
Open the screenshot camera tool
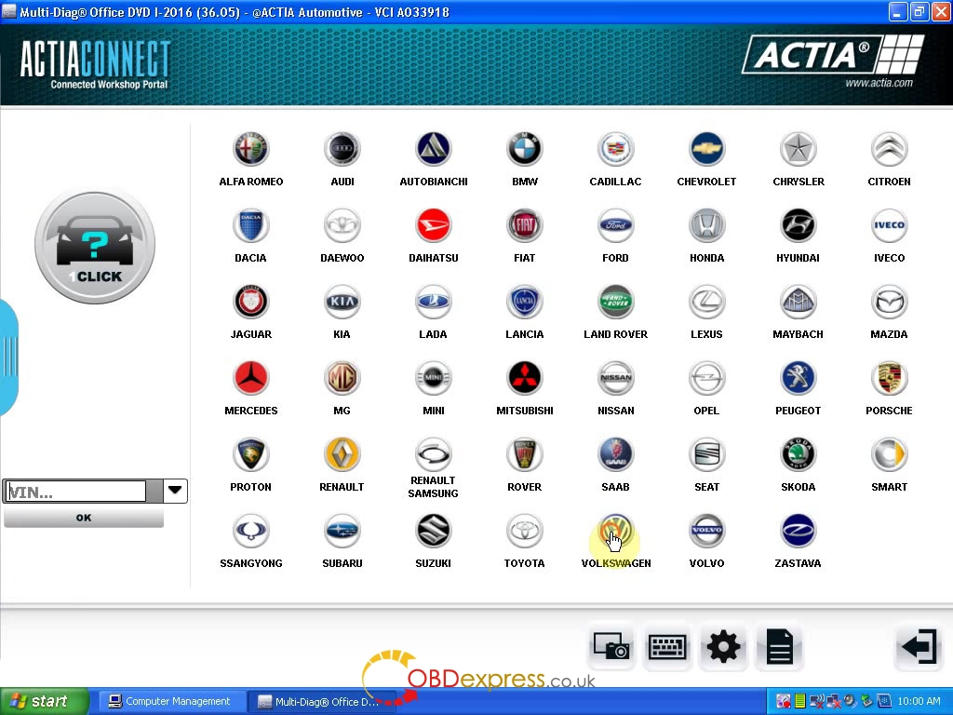(x=611, y=646)
